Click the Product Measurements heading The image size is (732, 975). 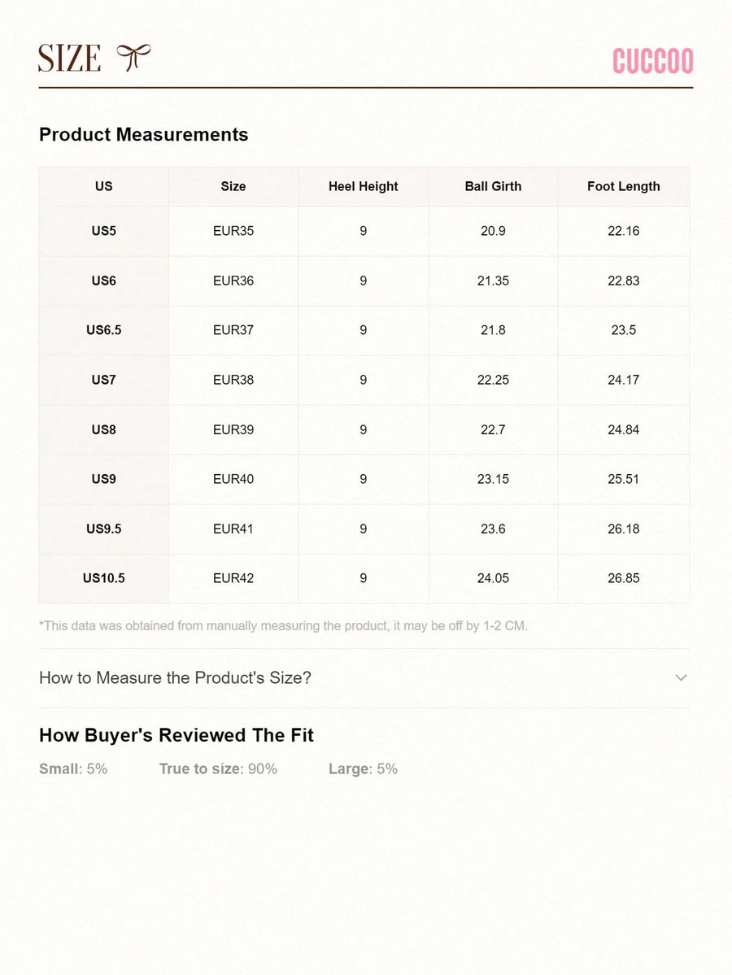pos(144,134)
